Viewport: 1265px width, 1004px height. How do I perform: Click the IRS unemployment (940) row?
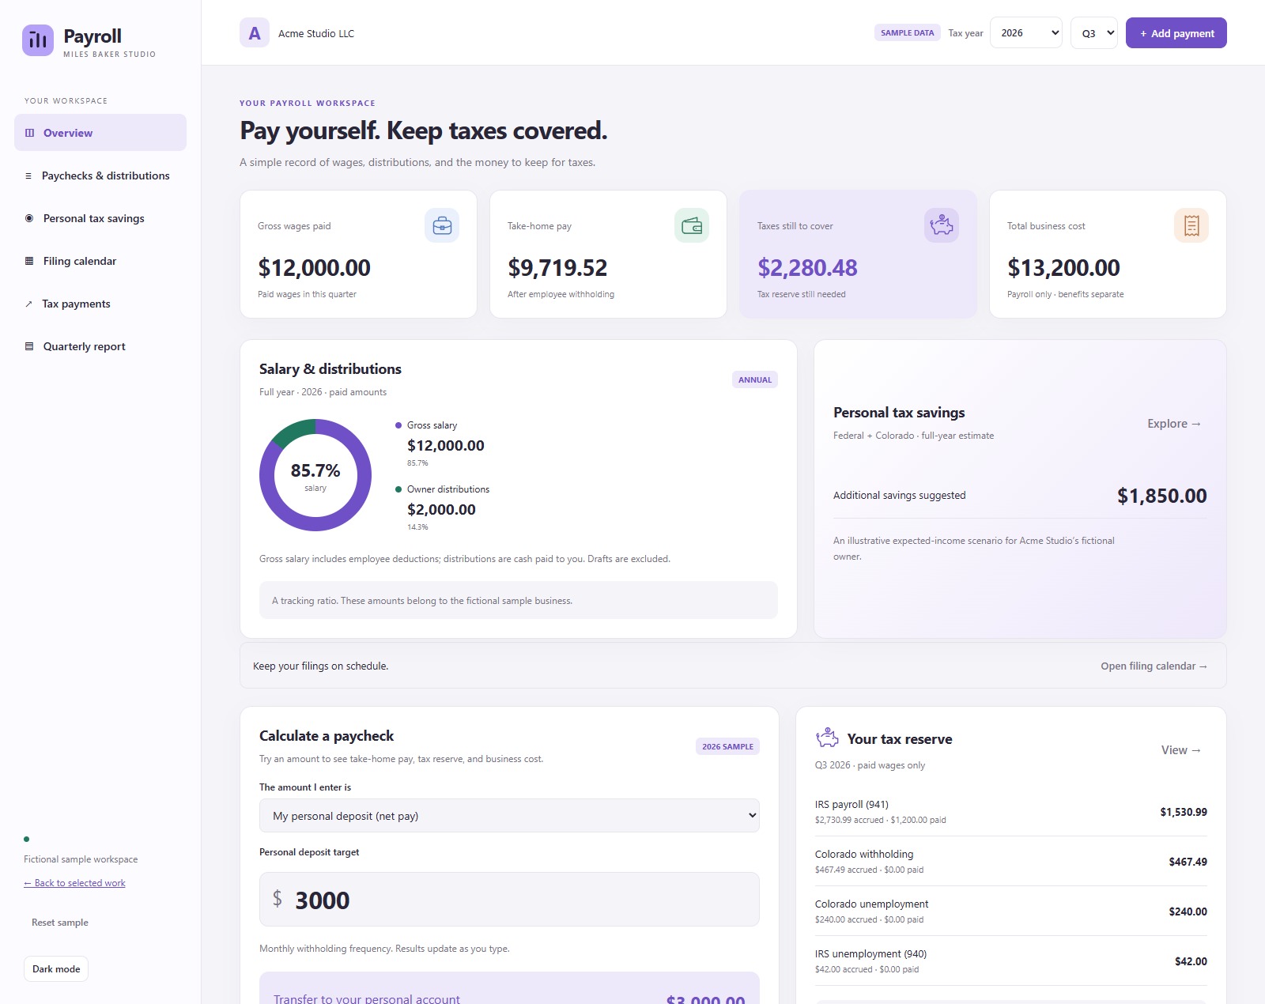[1011, 961]
